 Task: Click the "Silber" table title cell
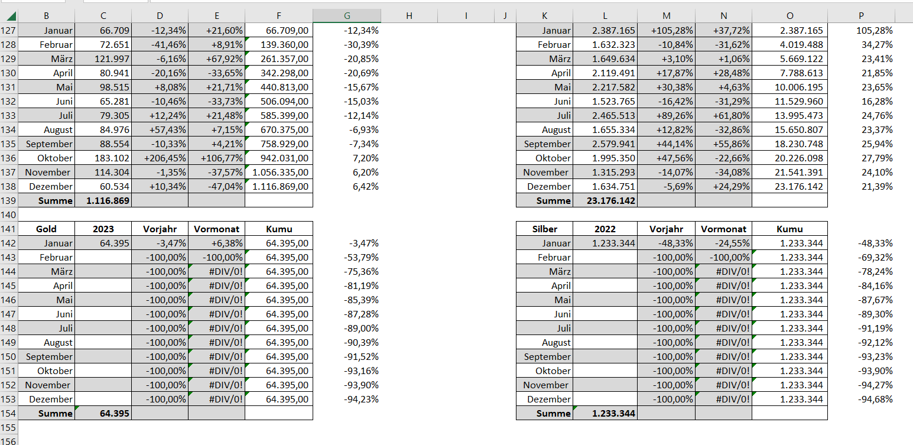pyautogui.click(x=544, y=229)
